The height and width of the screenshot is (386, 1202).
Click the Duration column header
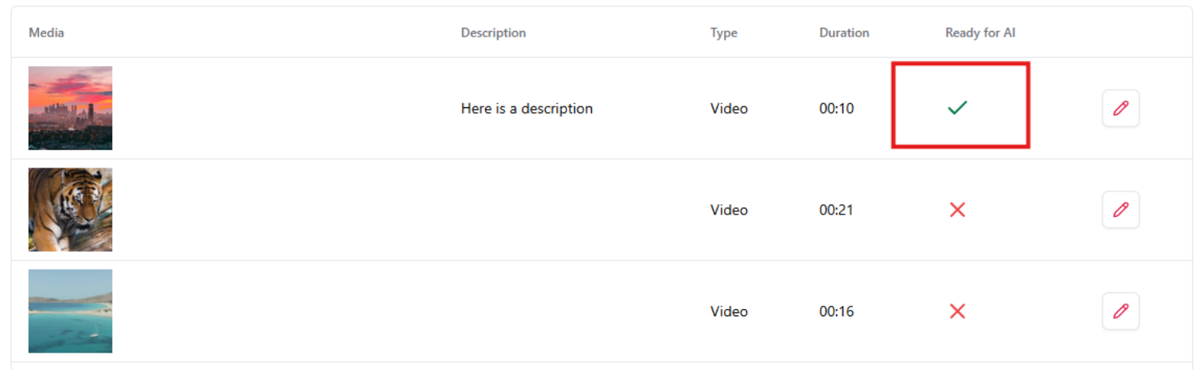pyautogui.click(x=844, y=33)
